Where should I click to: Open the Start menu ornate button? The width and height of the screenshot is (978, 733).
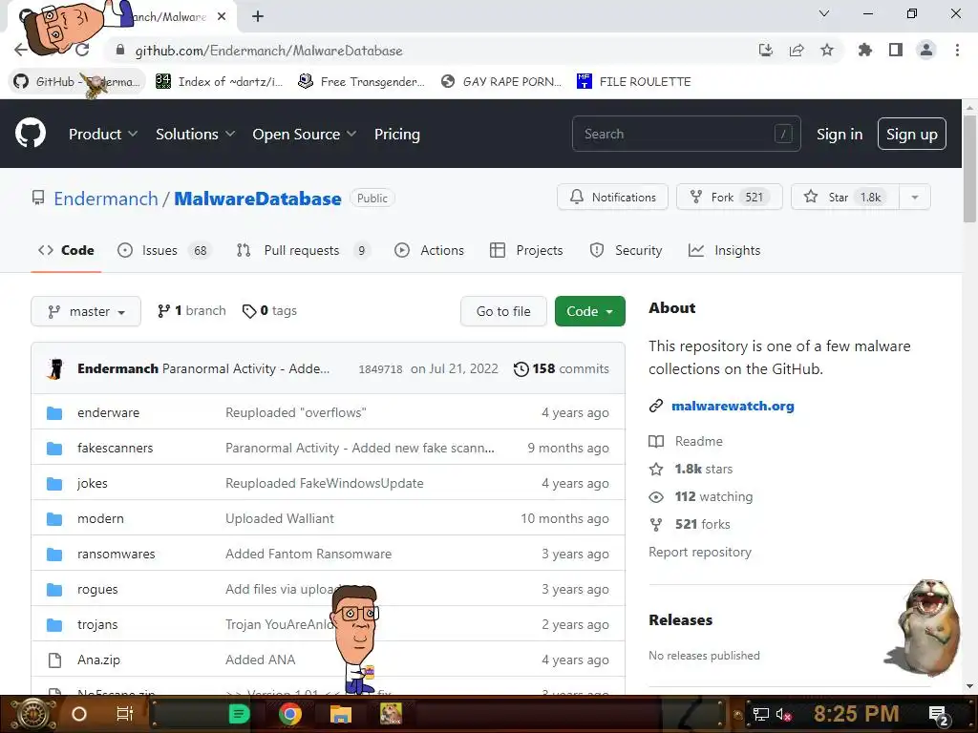coord(33,714)
